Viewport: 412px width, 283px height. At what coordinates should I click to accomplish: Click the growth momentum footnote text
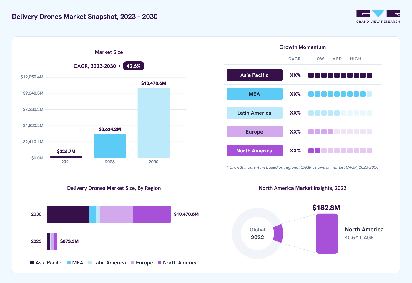point(303,167)
